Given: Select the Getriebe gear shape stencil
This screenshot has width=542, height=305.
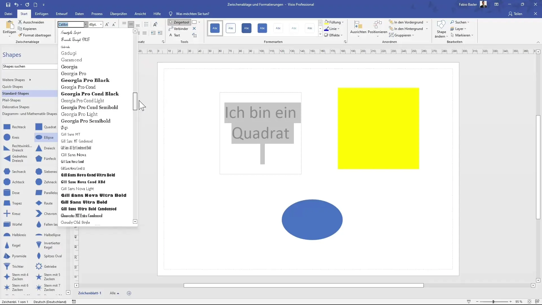Looking at the screenshot, I should pos(46,267).
